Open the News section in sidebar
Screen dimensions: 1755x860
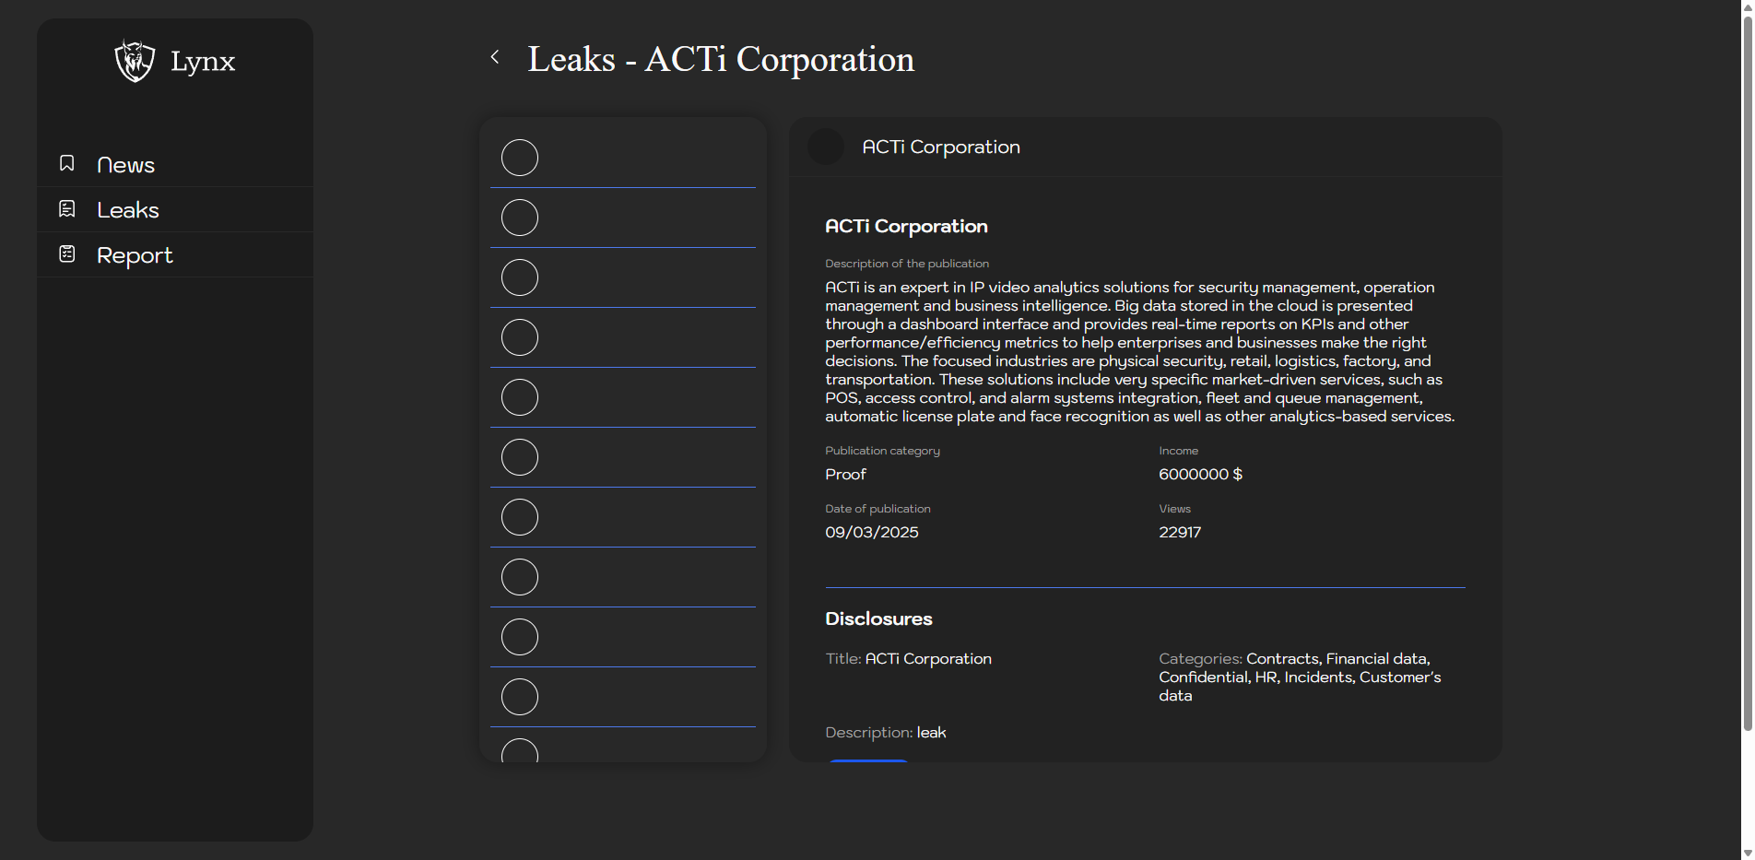pos(126,165)
